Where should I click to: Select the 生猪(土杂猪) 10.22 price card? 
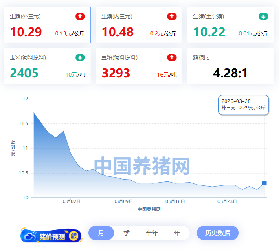click(231, 25)
